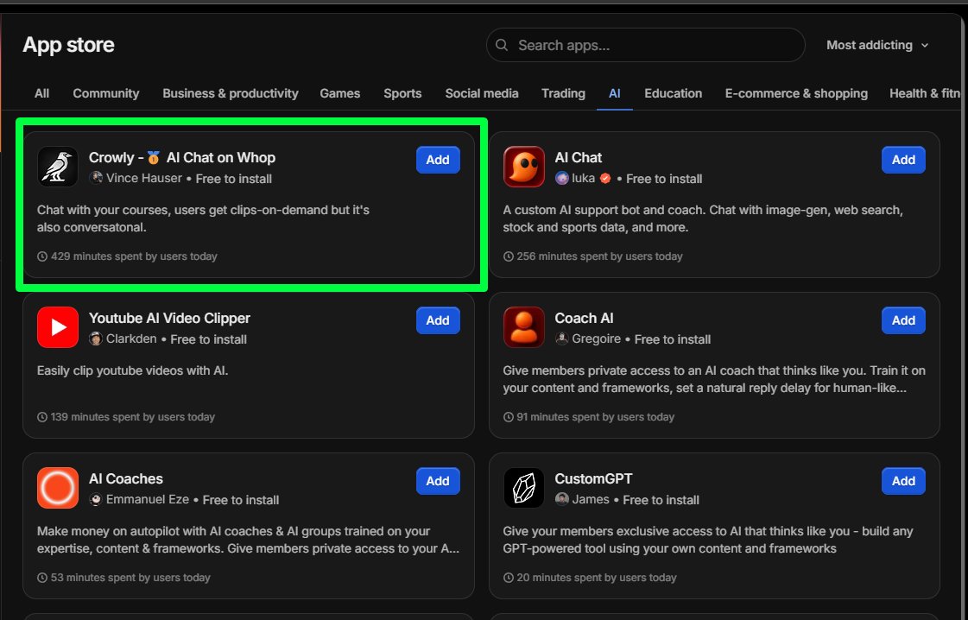Open the Education tab
Viewport: 968px width, 620px height.
pyautogui.click(x=673, y=93)
